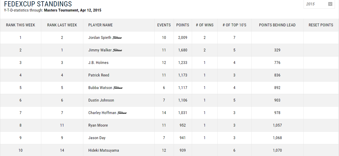The width and height of the screenshot is (339, 156).
Task: Open Jason Day's player profile
Action: tap(97, 138)
